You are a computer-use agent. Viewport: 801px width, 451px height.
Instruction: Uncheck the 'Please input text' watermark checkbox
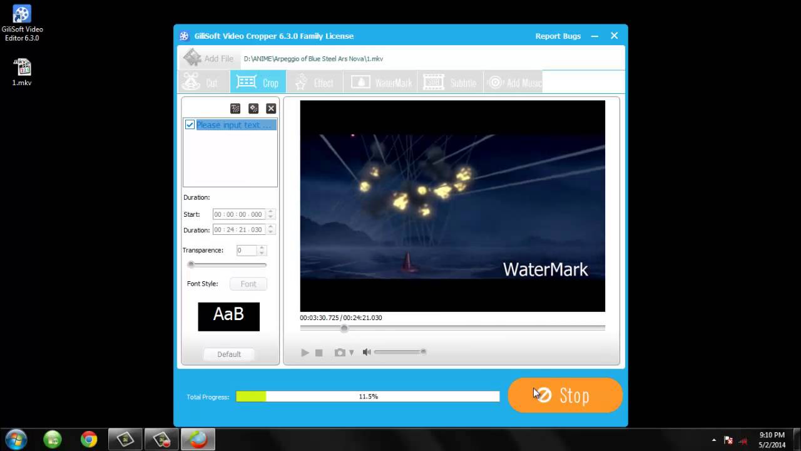pyautogui.click(x=190, y=125)
